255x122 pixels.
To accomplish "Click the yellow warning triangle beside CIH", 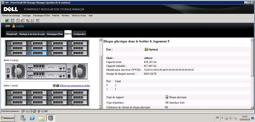I will 14,26.
